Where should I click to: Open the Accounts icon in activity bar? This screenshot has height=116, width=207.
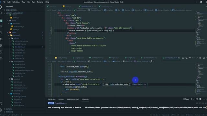click(1, 104)
